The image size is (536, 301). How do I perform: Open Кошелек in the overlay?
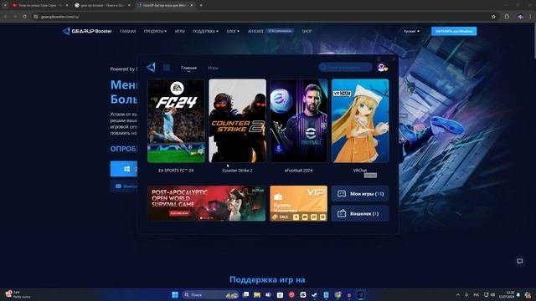[360, 214]
